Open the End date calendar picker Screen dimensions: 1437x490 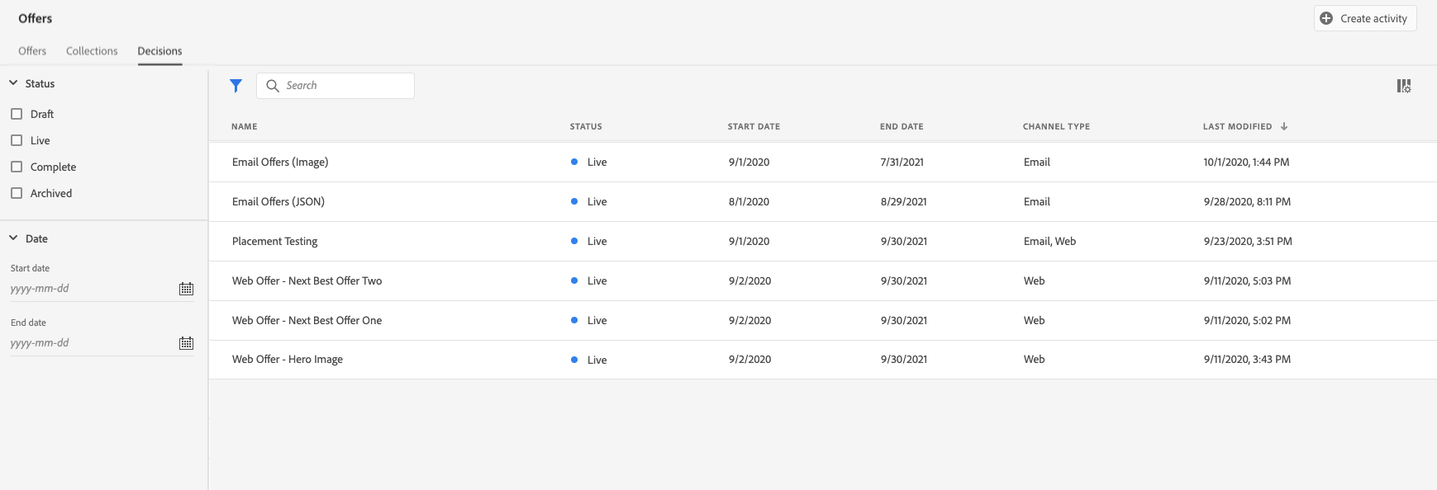[x=187, y=343]
